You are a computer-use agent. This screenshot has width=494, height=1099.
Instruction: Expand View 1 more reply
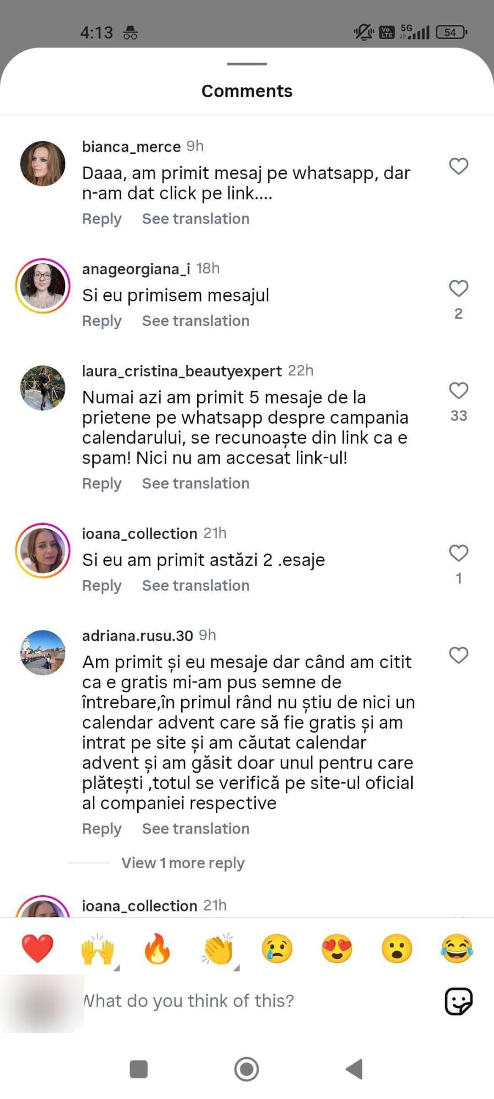pyautogui.click(x=183, y=863)
